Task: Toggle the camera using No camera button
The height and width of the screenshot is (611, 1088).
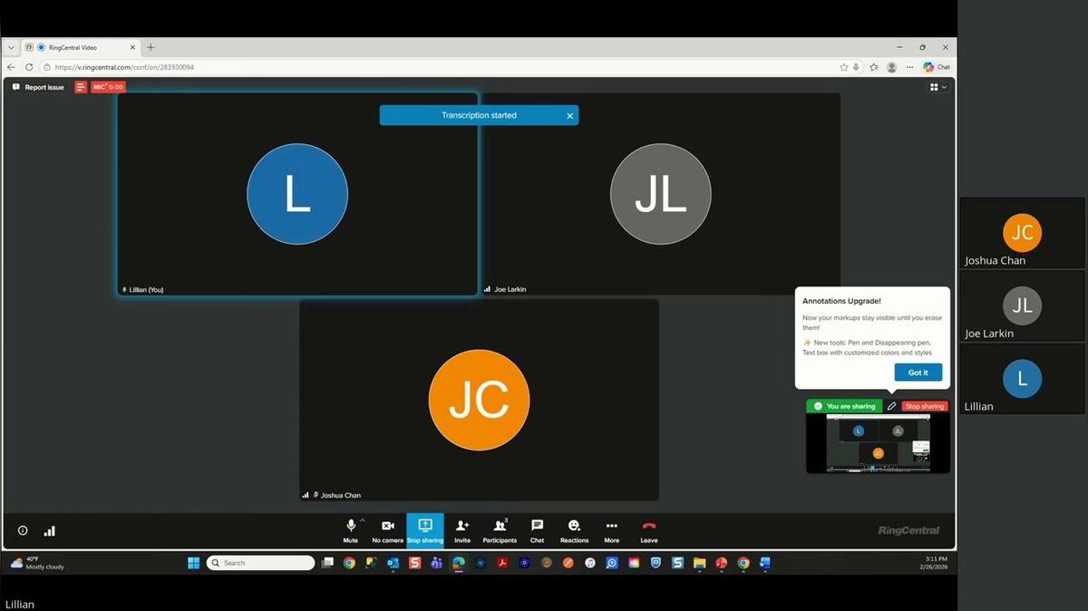Action: click(x=387, y=529)
